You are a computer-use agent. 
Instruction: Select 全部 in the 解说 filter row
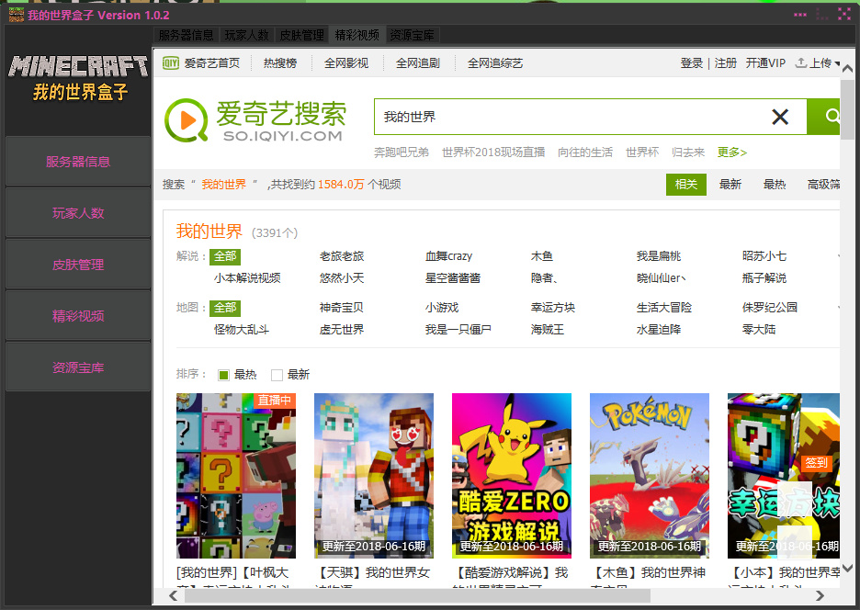225,256
